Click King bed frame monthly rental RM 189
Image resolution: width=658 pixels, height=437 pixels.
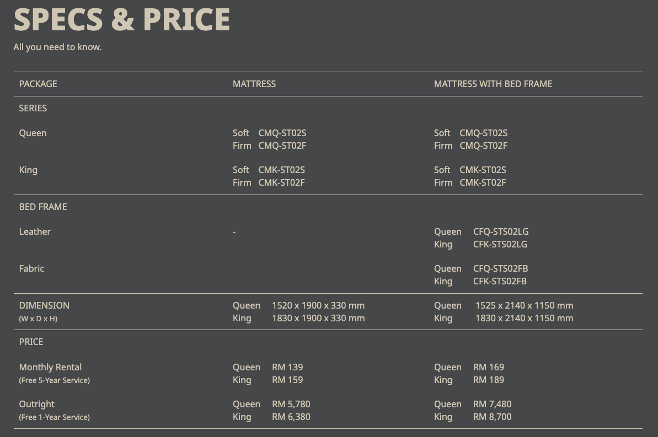pos(488,380)
